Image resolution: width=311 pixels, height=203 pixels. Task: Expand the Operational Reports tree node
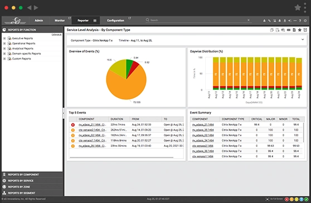point(4,43)
